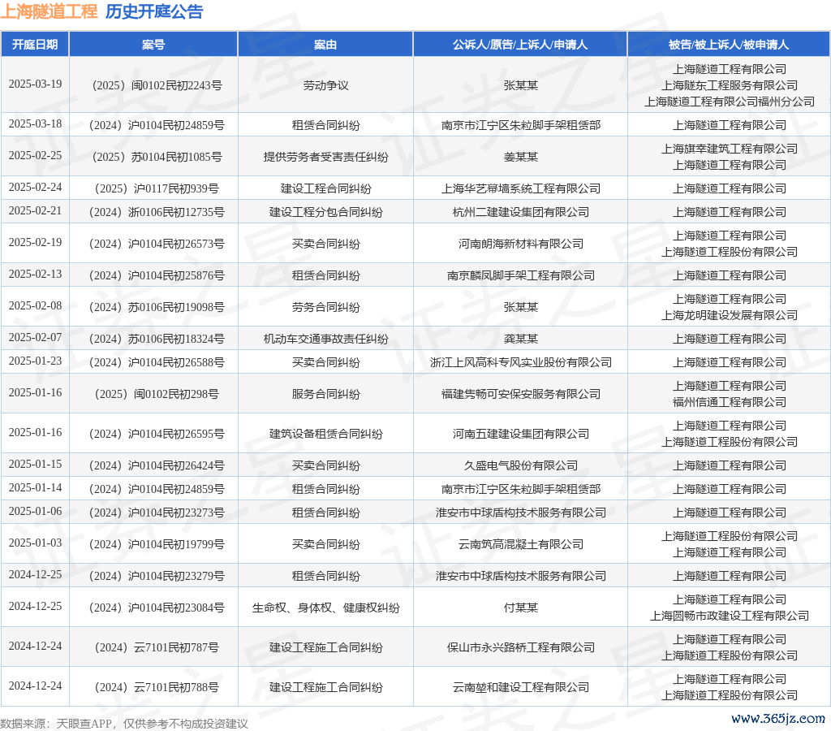831x731 pixels.
Task: Click plaintiff 云南筑高混凝土有限公司
Action: point(520,545)
